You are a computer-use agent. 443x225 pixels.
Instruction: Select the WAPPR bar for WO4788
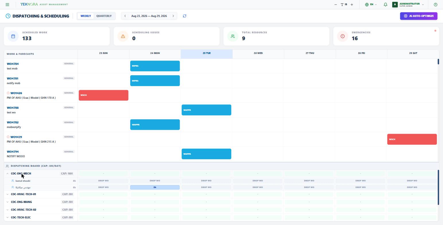(x=206, y=110)
